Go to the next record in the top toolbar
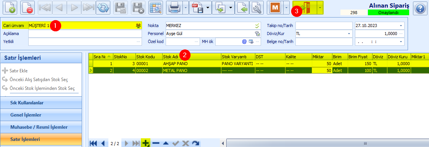Viewport: 429px width, 147px height. pyautogui.click(x=74, y=8)
